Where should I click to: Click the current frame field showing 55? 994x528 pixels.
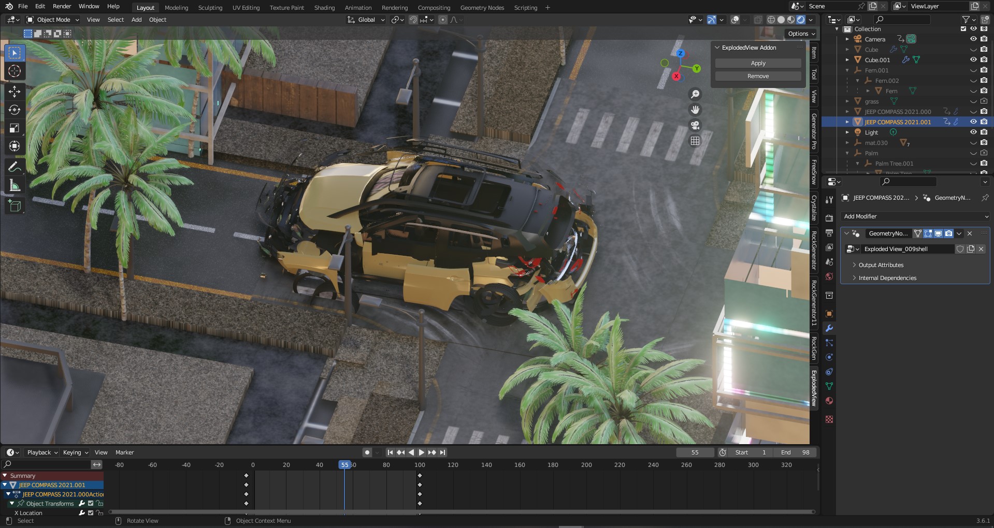pos(695,452)
